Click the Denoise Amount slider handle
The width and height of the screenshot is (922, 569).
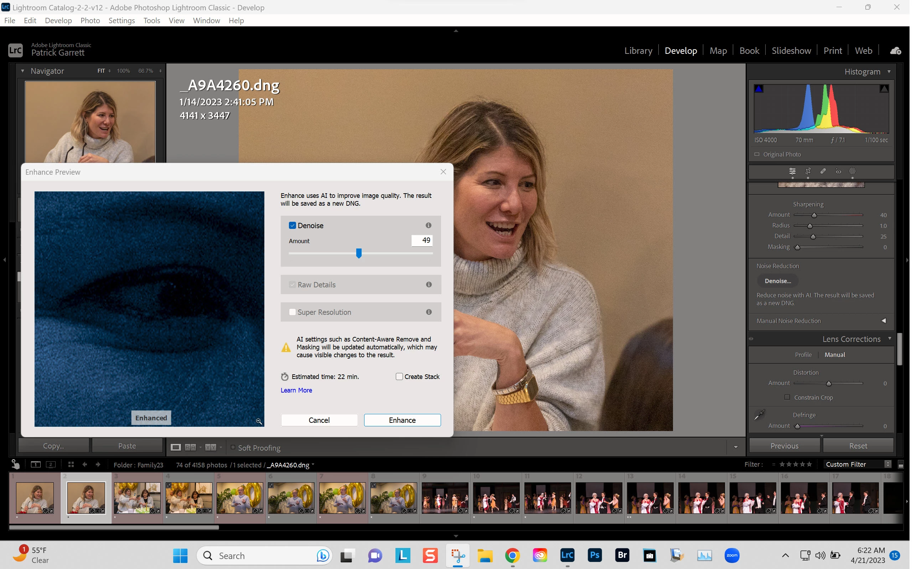tap(359, 253)
